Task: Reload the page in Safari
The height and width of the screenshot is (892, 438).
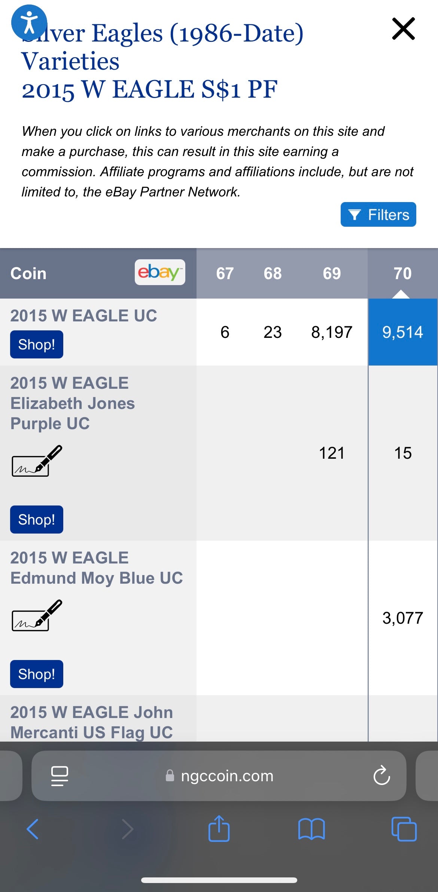Action: click(x=381, y=776)
